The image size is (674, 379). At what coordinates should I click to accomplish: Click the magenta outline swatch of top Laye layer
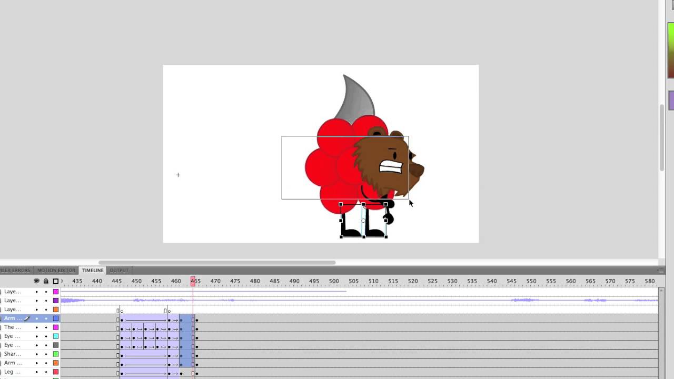pos(56,292)
